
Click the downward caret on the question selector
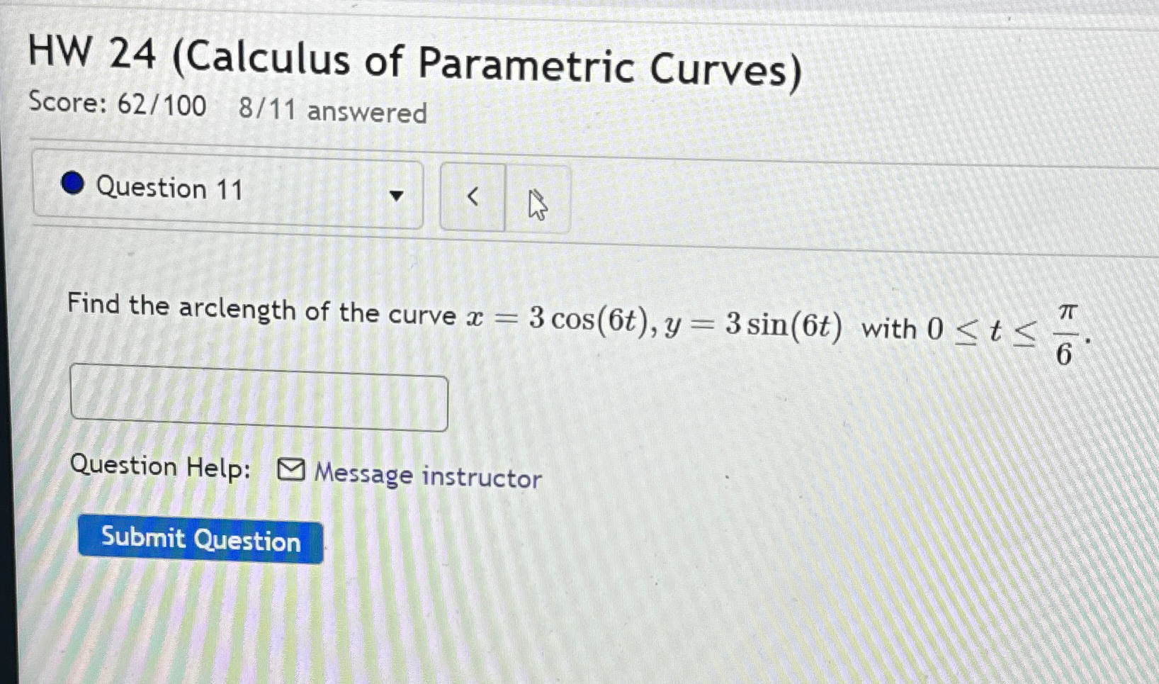(397, 195)
